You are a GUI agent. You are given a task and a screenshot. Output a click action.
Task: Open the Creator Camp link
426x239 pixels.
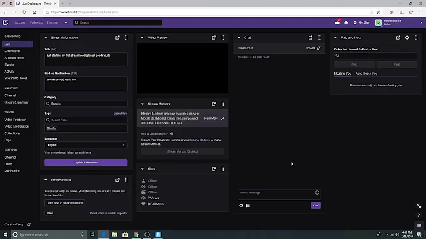[17, 224]
